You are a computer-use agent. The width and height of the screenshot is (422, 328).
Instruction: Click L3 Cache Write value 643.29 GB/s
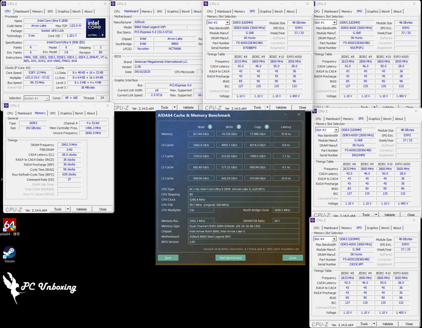pyautogui.click(x=229, y=178)
